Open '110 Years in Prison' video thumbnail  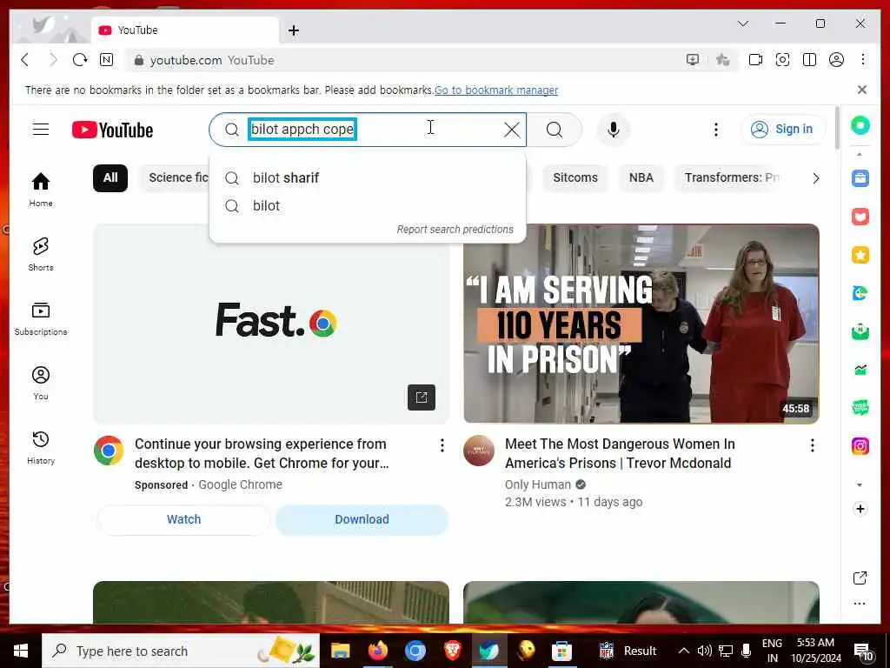click(641, 324)
